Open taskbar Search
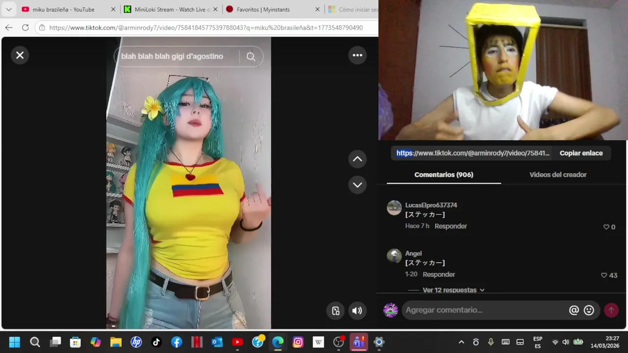The image size is (628, 353). (35, 342)
